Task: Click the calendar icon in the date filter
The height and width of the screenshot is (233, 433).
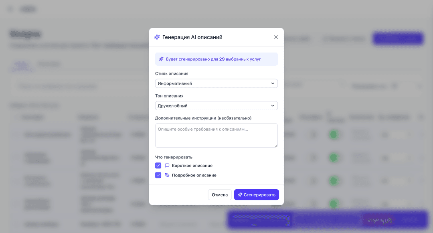Action: (x=395, y=86)
